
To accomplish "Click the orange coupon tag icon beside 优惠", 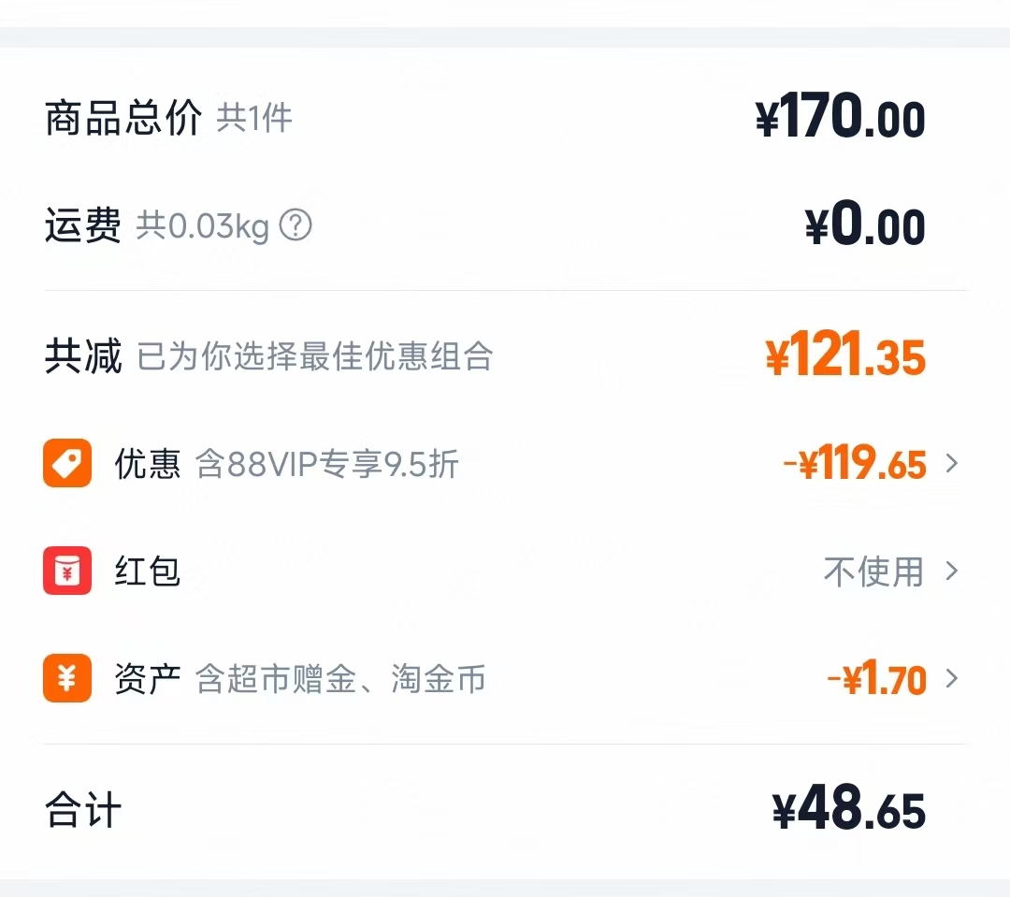I will [x=66, y=463].
